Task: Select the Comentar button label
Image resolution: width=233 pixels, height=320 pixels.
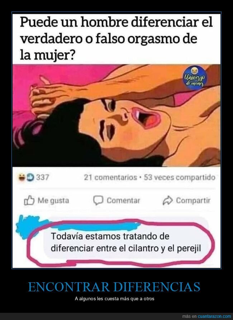Action: 123,200
